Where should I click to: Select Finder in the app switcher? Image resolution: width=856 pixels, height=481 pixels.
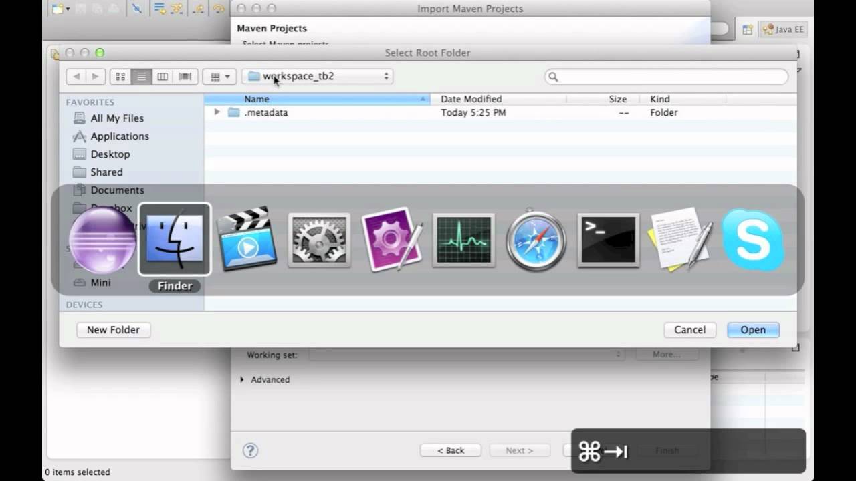click(x=175, y=240)
